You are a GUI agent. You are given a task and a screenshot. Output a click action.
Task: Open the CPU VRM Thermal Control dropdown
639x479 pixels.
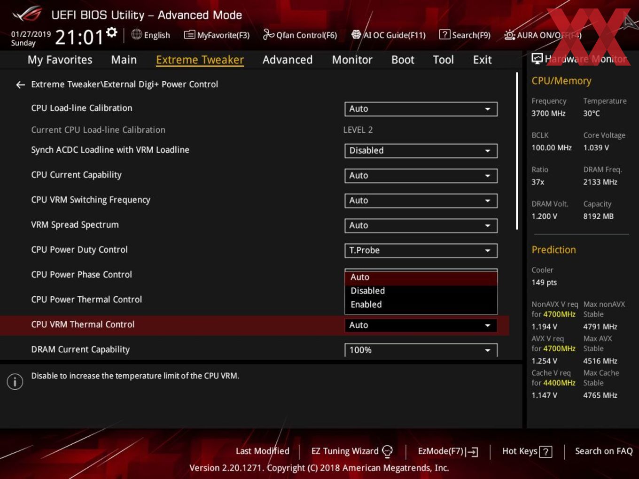click(421, 325)
